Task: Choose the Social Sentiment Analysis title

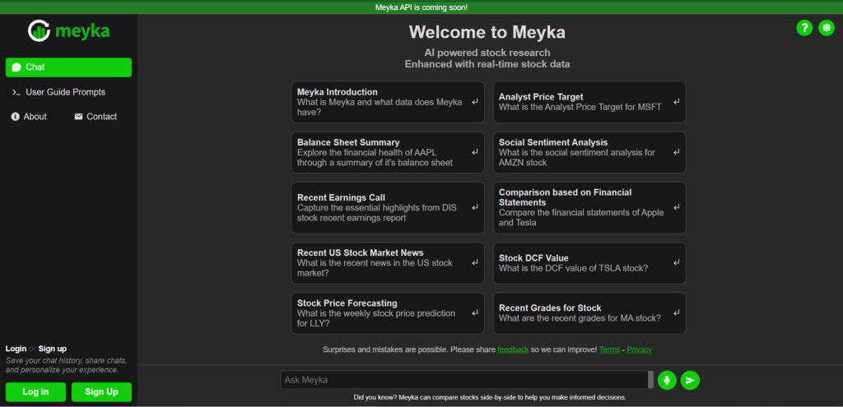Action: tap(553, 142)
